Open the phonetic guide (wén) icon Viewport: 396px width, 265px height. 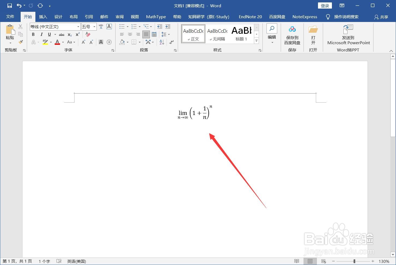tap(101, 27)
